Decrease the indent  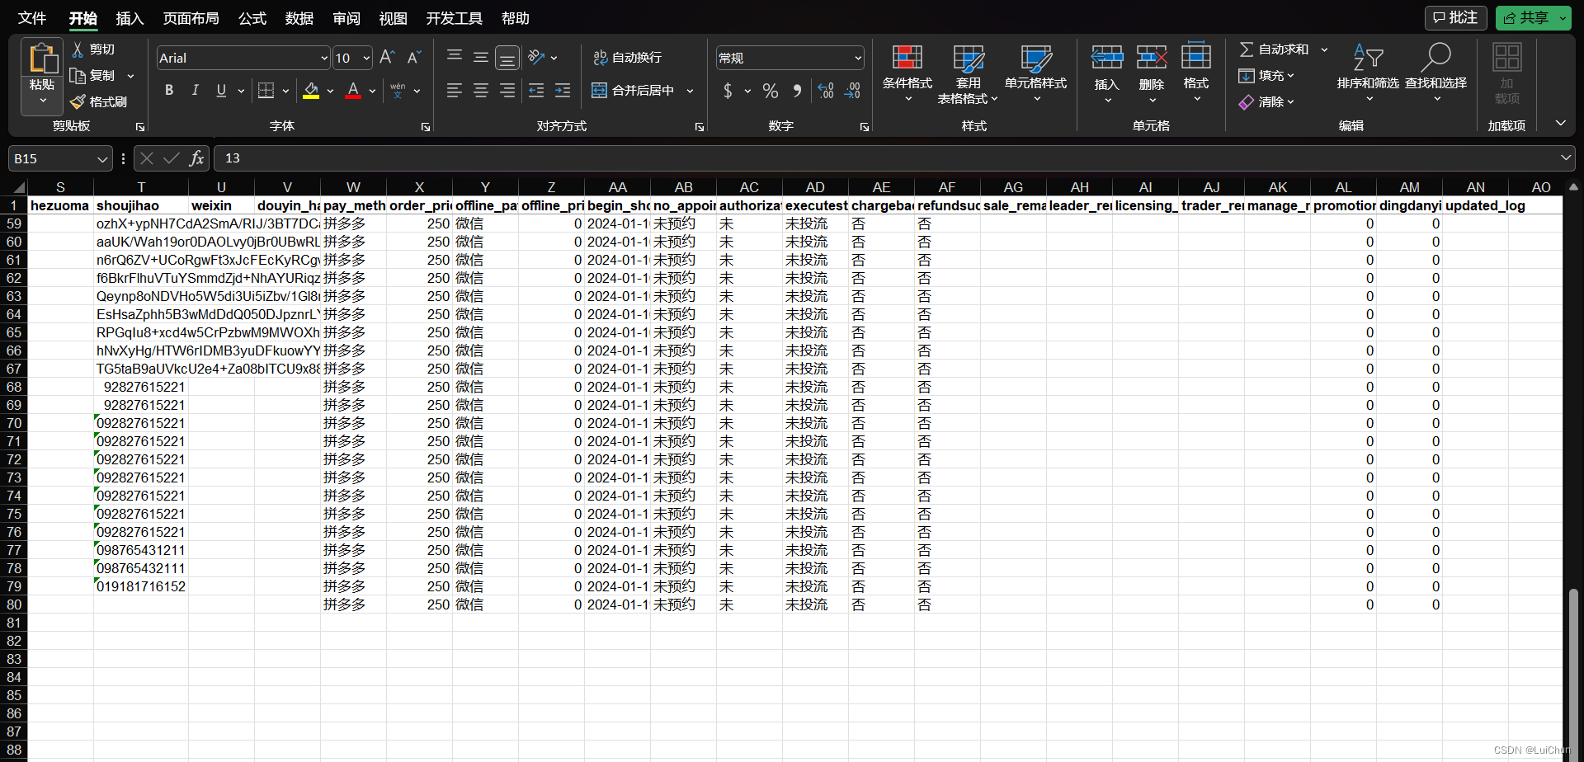pos(536,91)
